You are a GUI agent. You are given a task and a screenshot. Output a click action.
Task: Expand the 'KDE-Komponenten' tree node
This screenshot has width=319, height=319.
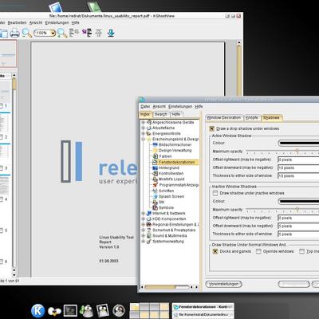(x=144, y=219)
